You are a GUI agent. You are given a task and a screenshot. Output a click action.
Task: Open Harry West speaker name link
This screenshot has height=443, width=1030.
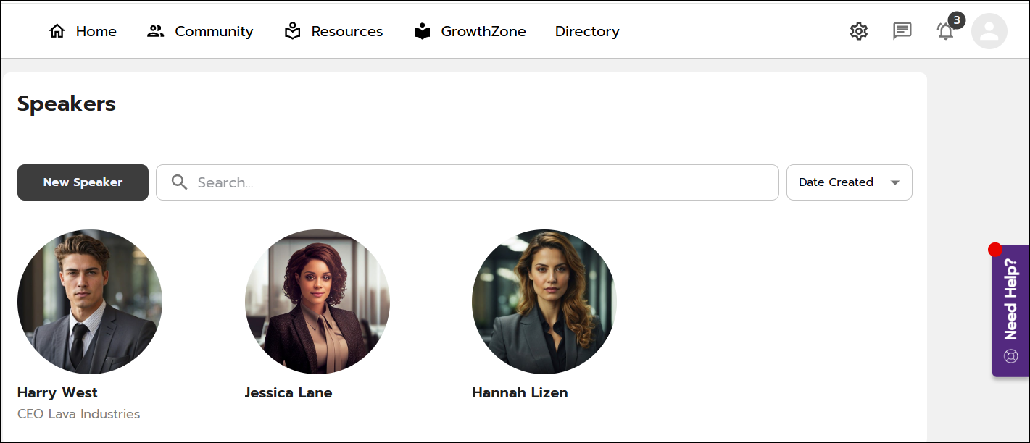click(x=57, y=392)
